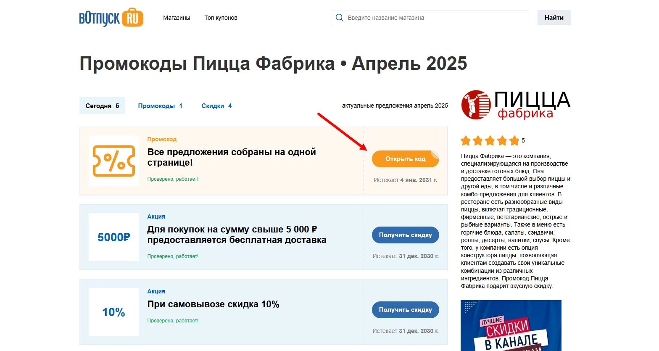659x351 pixels.
Task: Click the vOtpusk.ru logo
Action: (x=111, y=18)
